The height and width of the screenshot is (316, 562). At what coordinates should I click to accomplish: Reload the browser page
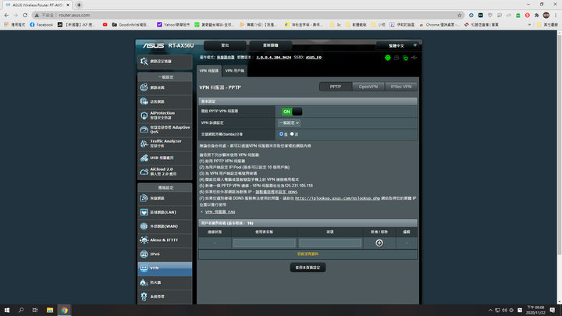click(x=25, y=15)
